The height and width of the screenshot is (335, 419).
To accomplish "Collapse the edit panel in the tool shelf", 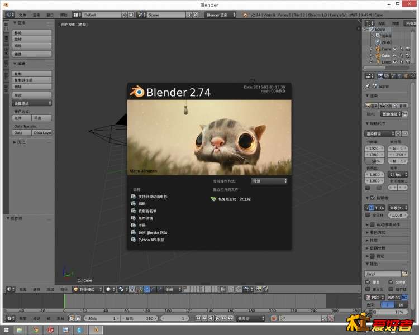I will click(x=15, y=64).
